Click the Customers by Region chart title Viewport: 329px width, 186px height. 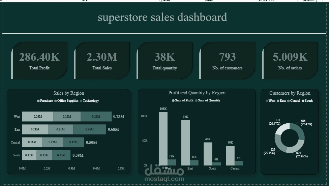(x=290, y=93)
